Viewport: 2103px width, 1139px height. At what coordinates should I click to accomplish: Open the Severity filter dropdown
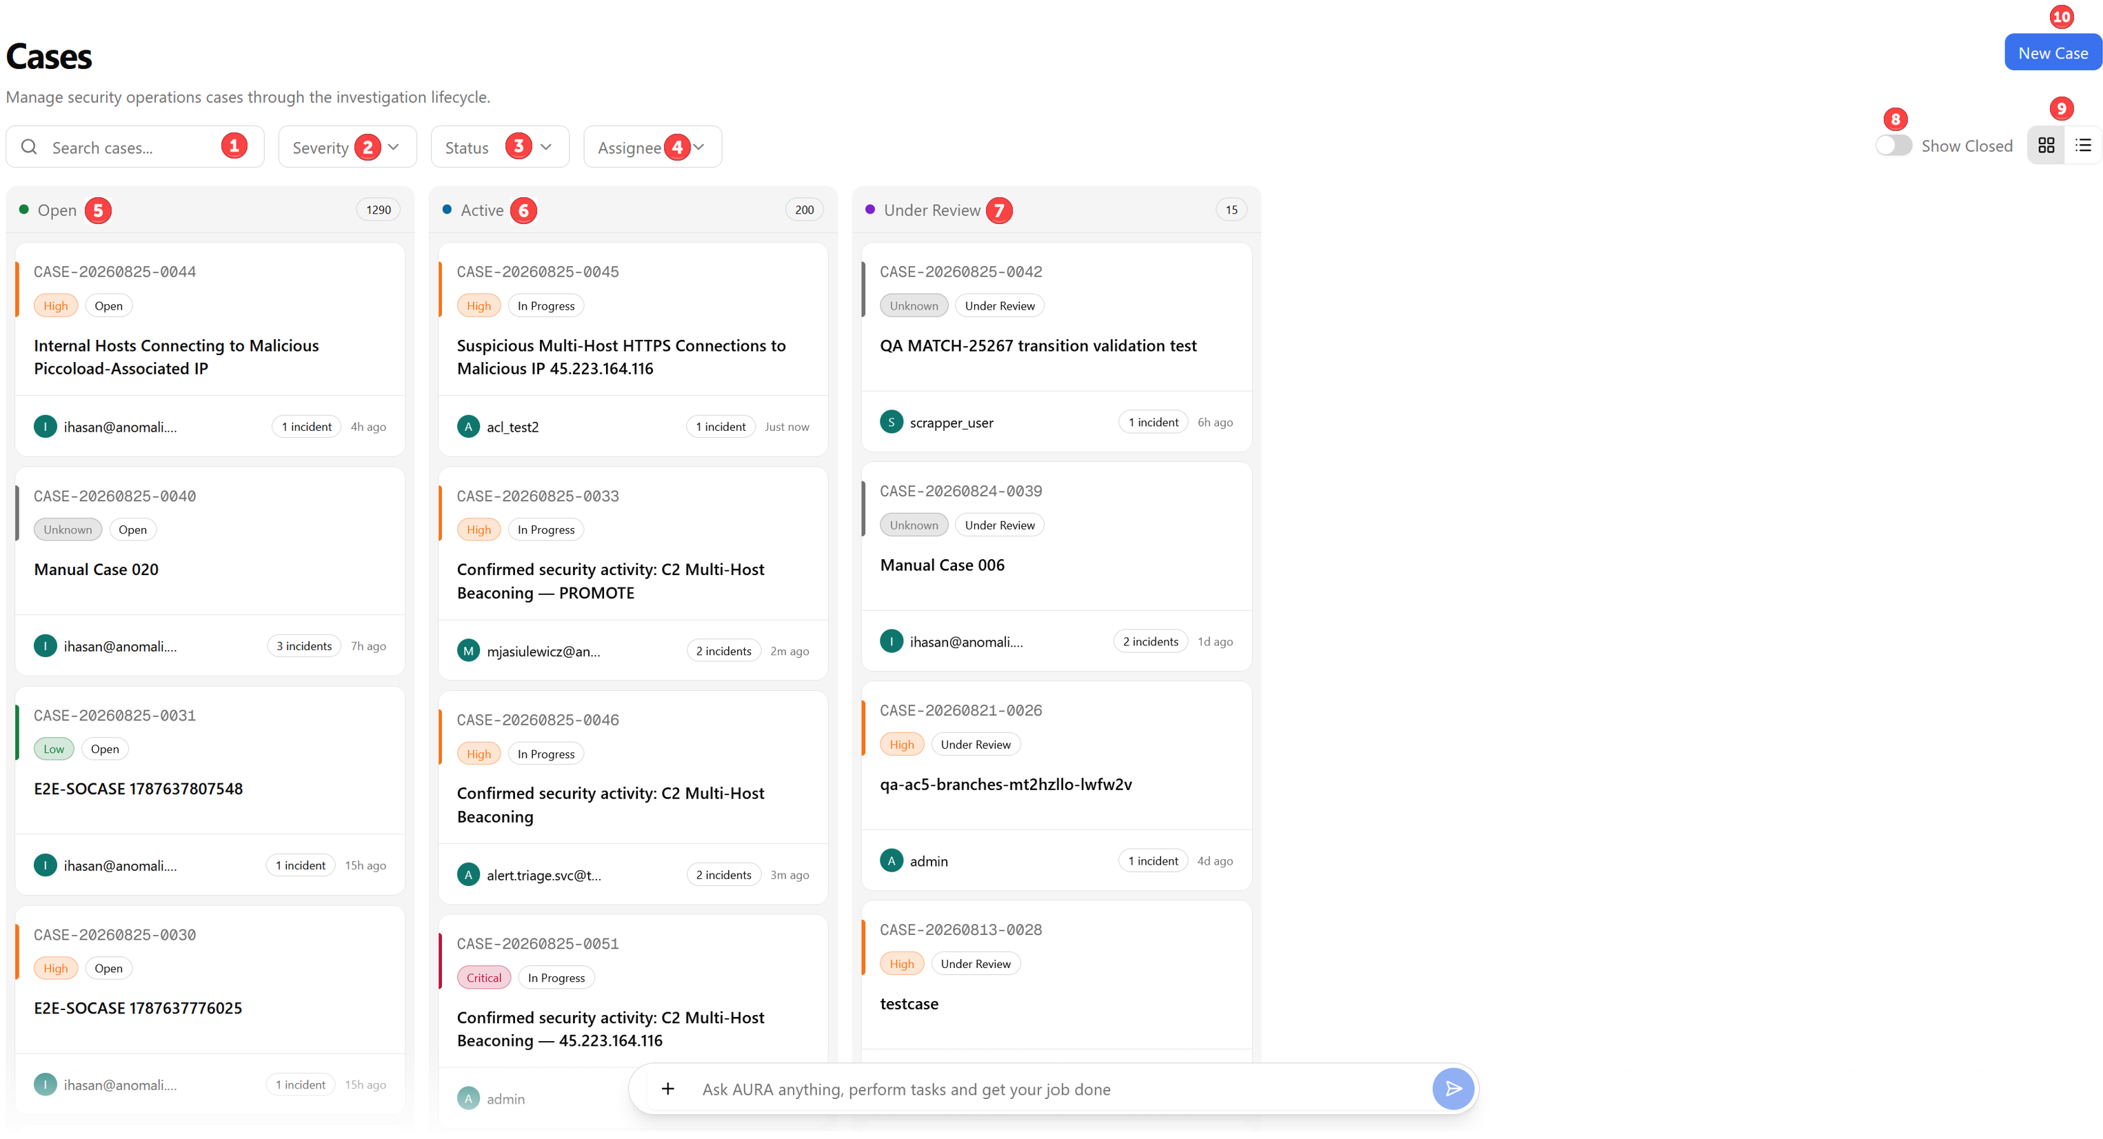[x=347, y=147]
